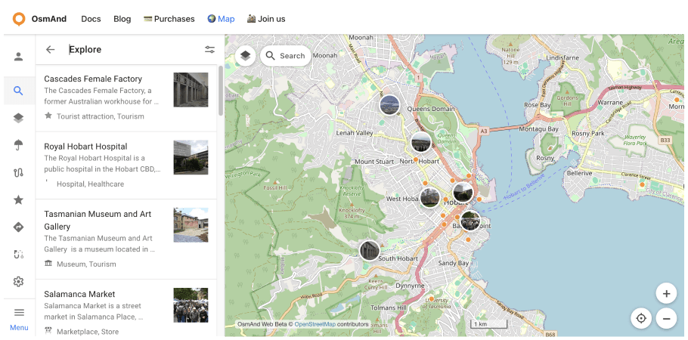Open the Docs menu item

(91, 19)
